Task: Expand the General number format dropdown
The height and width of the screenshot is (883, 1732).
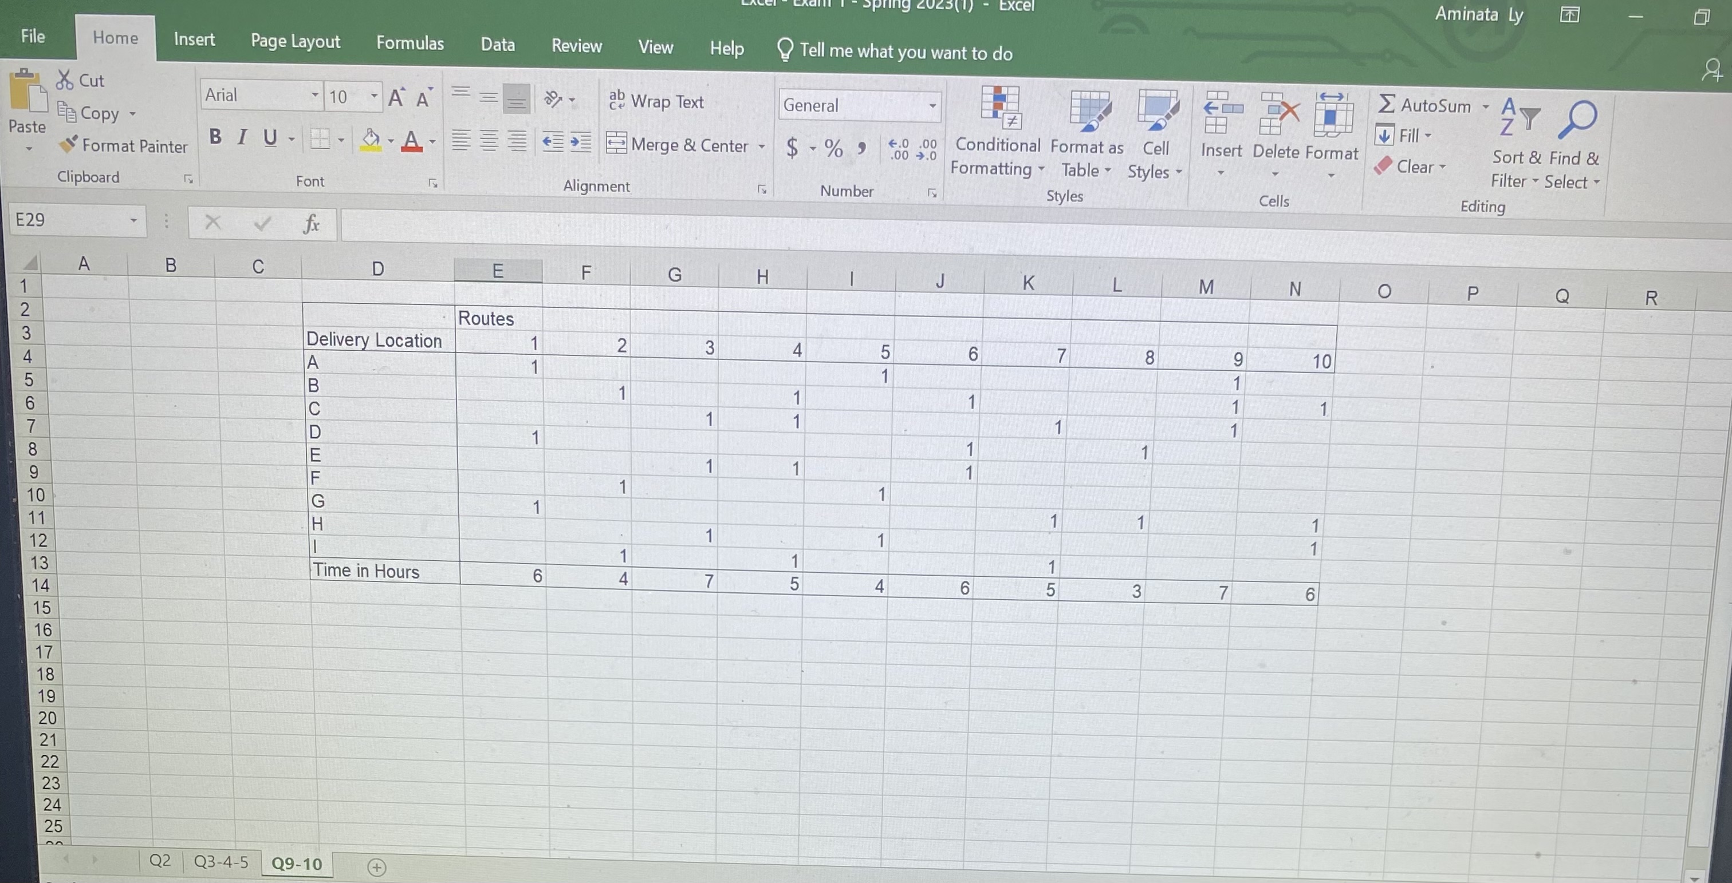Action: point(932,105)
